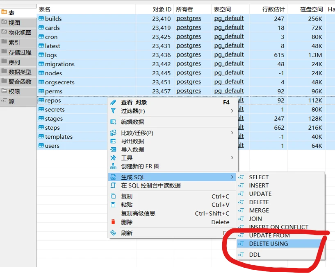Viewport: 335px width, 273px height.
Task: Generate JOIN statement from submenu
Action: (x=280, y=219)
